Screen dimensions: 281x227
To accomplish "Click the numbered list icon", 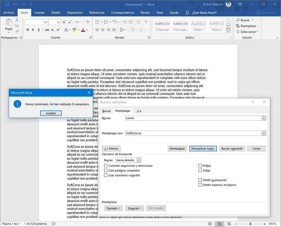I will (106, 22).
